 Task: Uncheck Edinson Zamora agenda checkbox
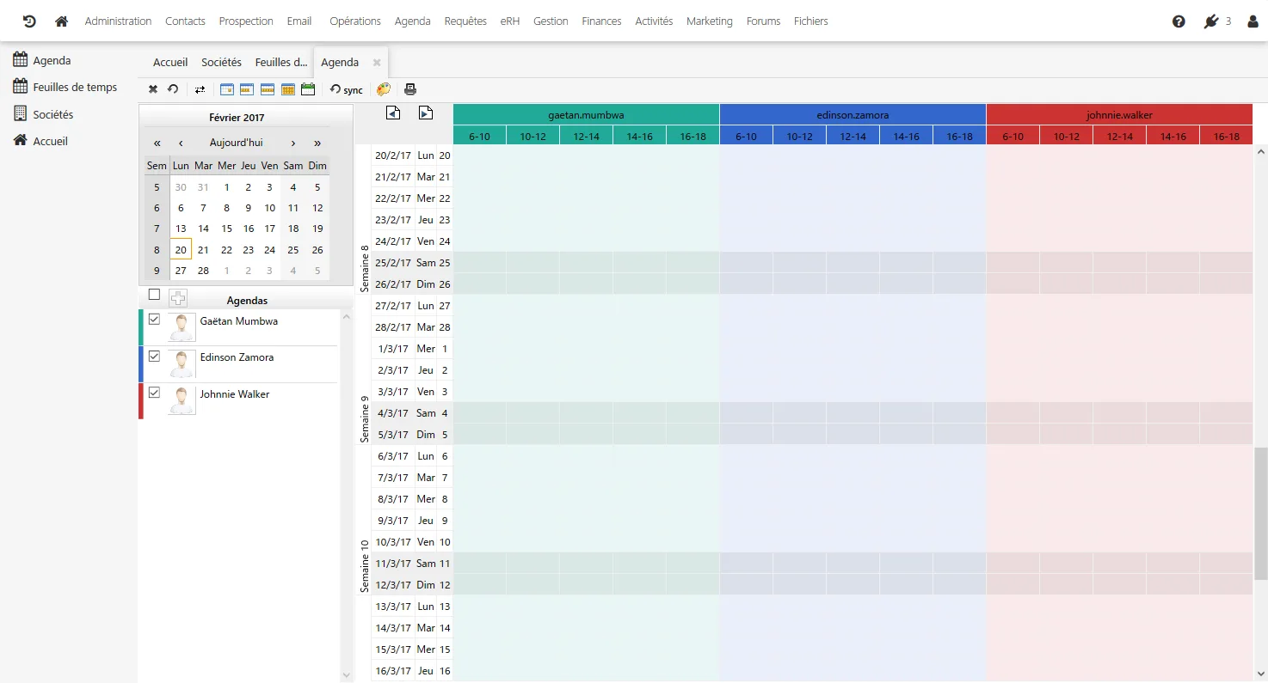154,356
